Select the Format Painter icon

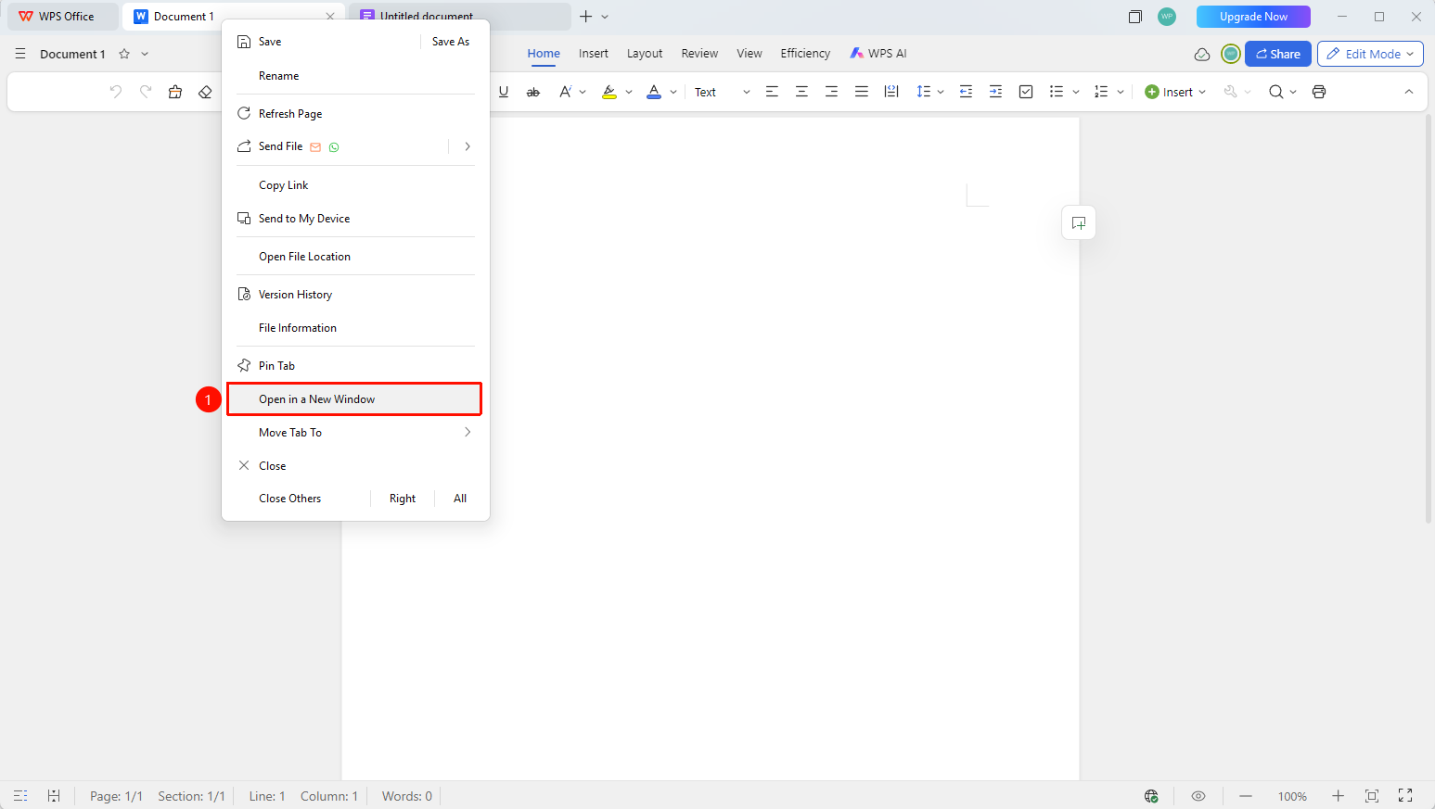(175, 92)
